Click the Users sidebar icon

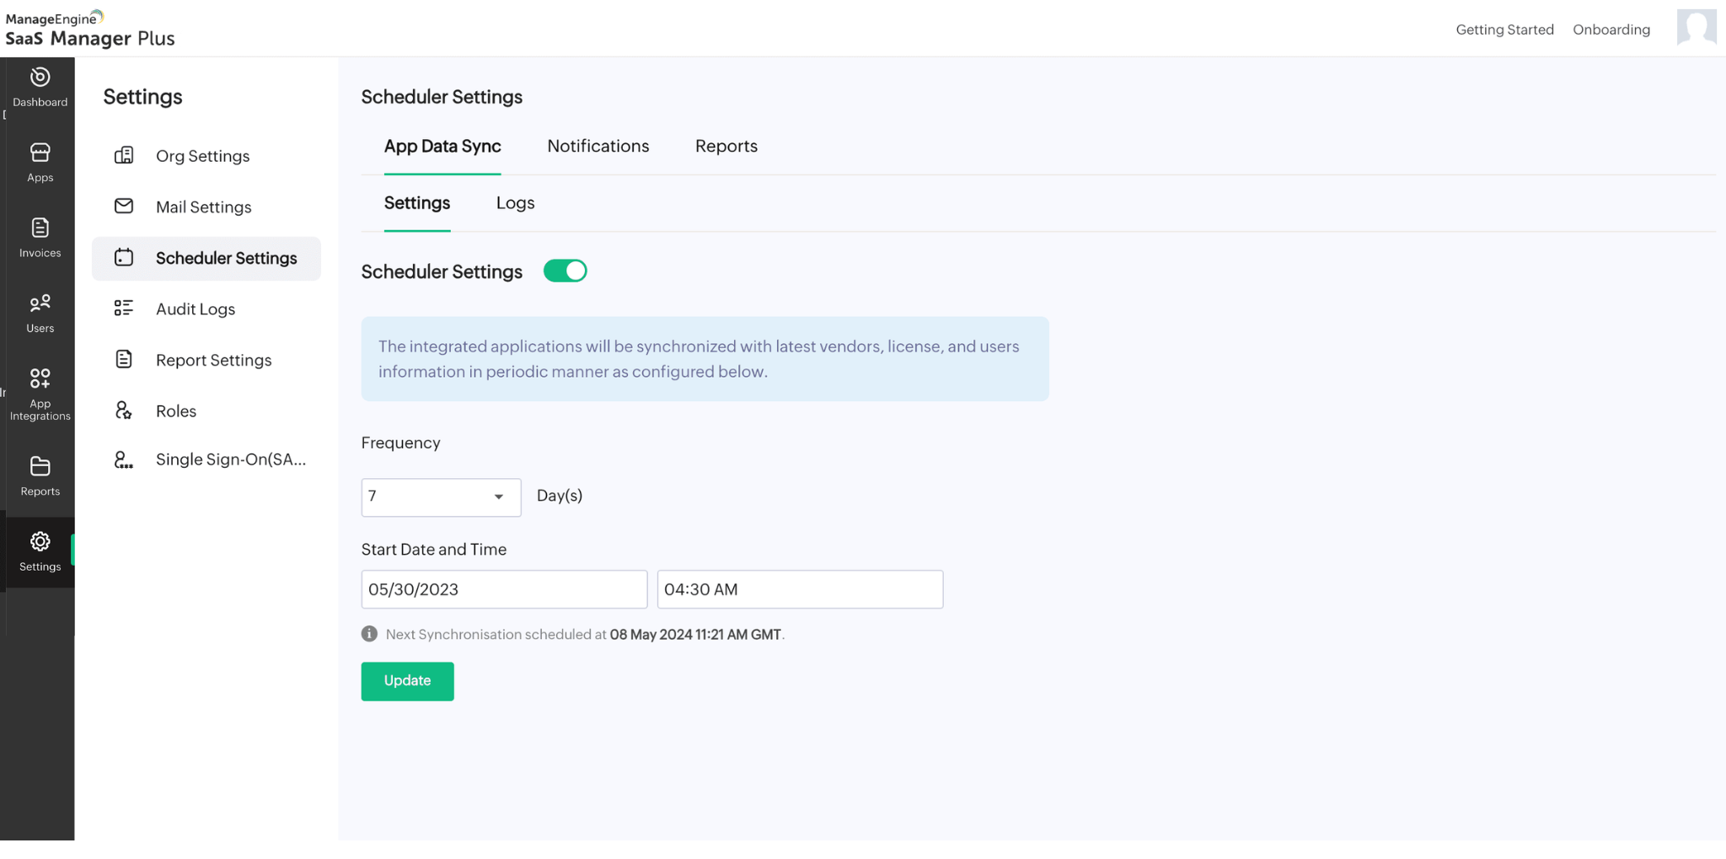tap(39, 312)
